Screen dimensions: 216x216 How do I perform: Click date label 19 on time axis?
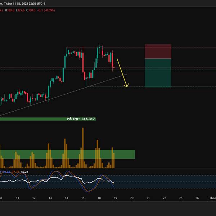click(x=116, y=198)
